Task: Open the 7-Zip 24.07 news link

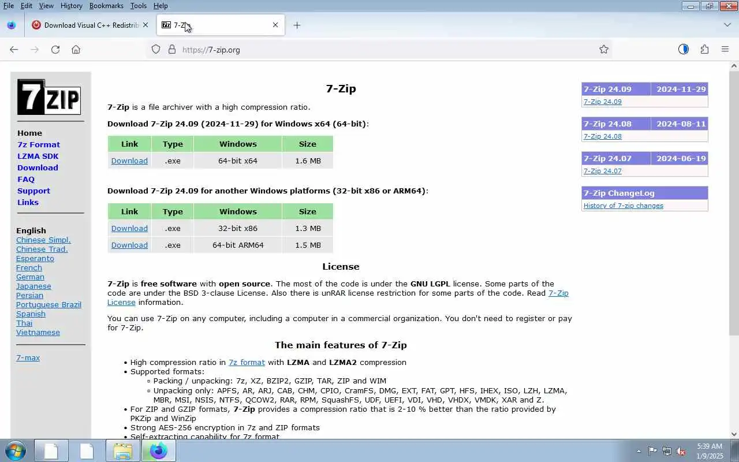Action: pos(602,171)
